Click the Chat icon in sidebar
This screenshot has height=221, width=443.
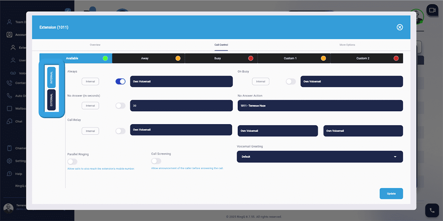tap(10, 121)
